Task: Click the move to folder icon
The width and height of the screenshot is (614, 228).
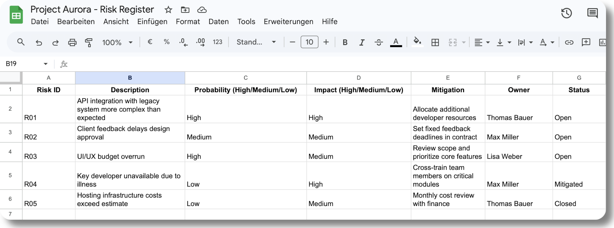Action: click(185, 10)
